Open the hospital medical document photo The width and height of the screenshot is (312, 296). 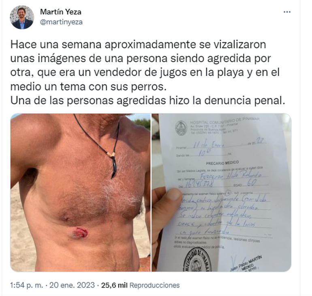pos(222,192)
